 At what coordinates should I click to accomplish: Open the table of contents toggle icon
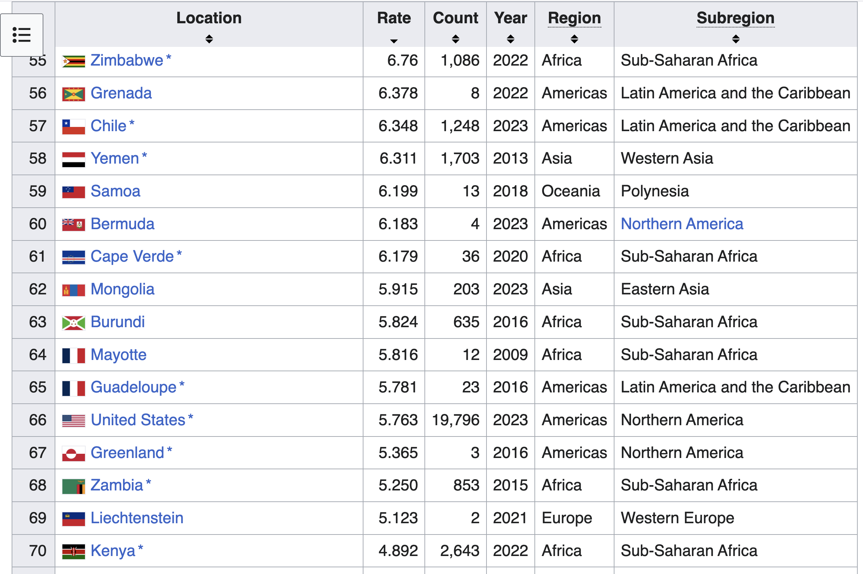22,35
